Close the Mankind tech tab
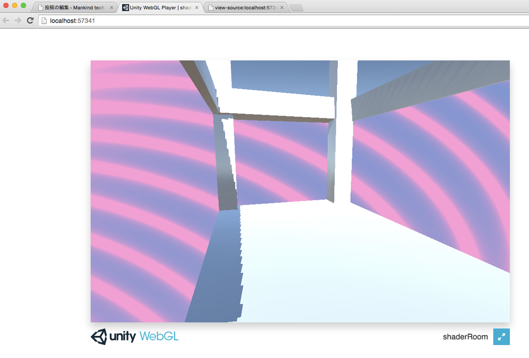Viewport: 529px width, 358px height. tap(111, 8)
